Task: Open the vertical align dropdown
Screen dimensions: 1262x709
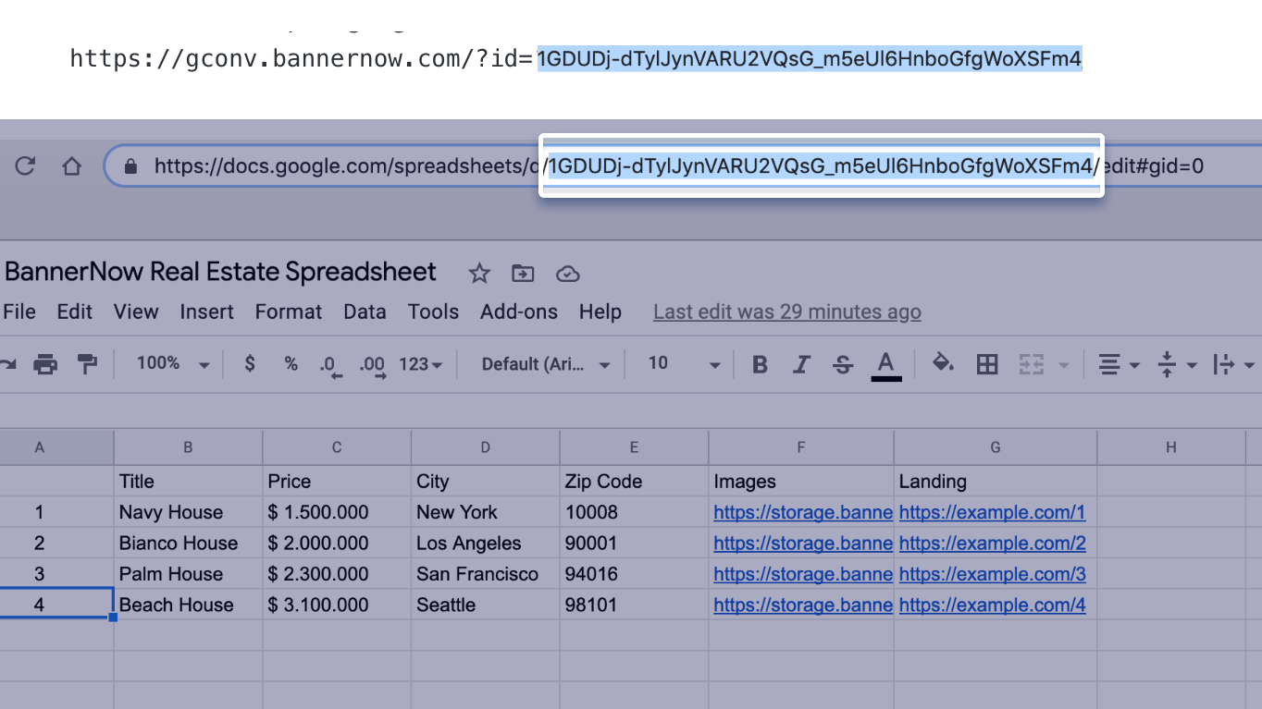Action: pyautogui.click(x=1179, y=364)
